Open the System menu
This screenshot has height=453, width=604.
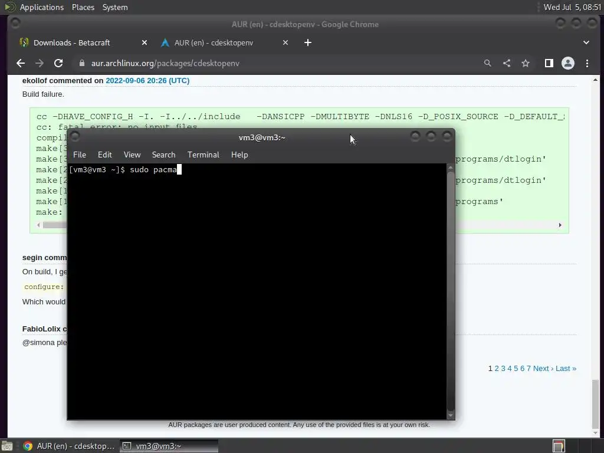click(x=115, y=7)
